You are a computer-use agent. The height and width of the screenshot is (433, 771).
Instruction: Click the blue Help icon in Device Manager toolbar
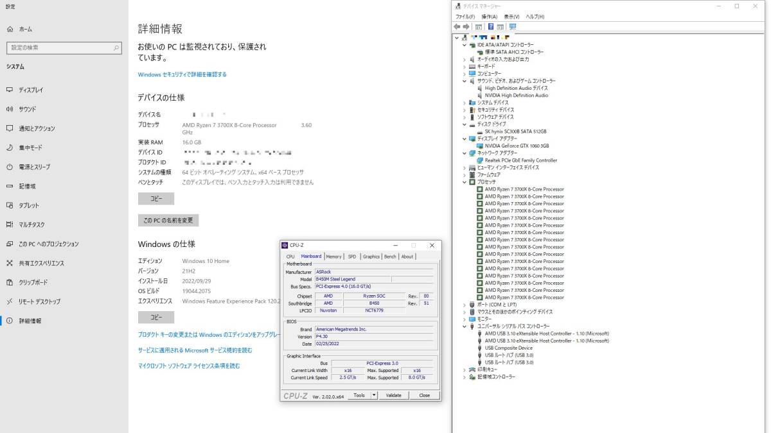tap(491, 27)
